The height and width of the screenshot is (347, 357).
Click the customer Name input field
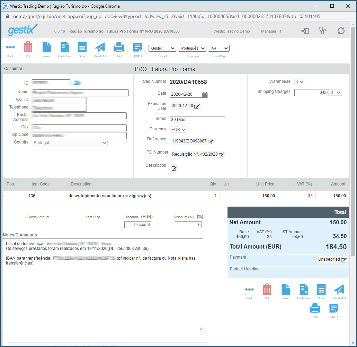[x=80, y=93]
